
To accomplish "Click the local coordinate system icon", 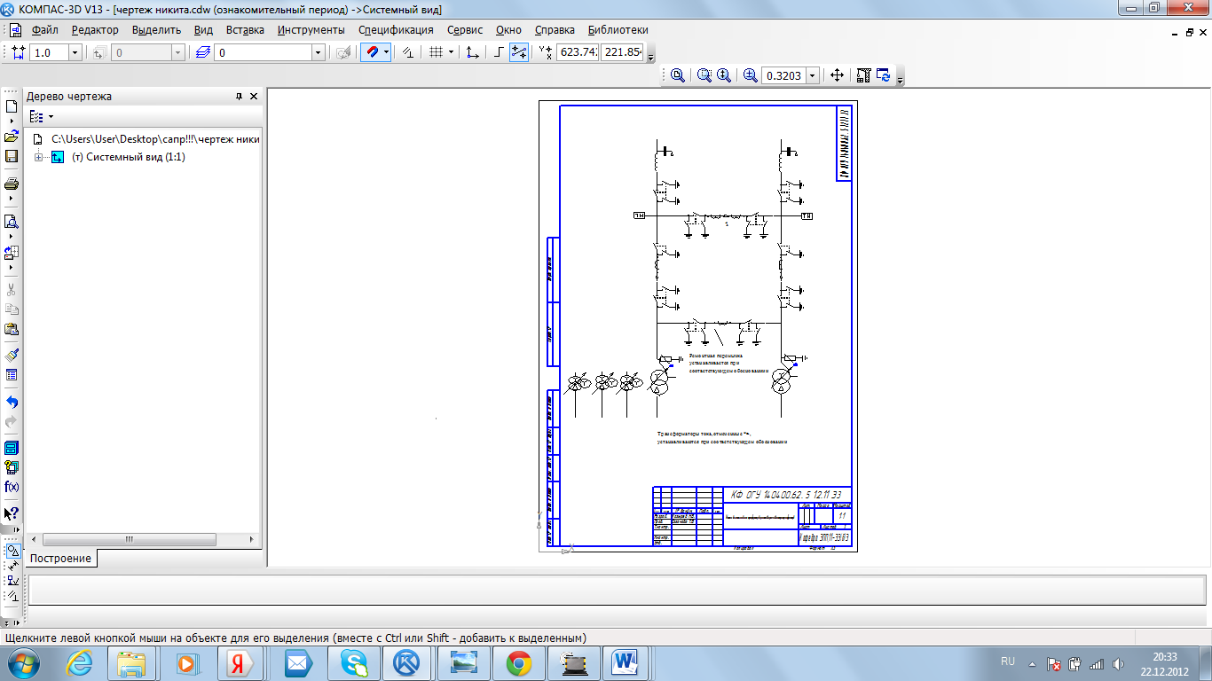I will [473, 53].
